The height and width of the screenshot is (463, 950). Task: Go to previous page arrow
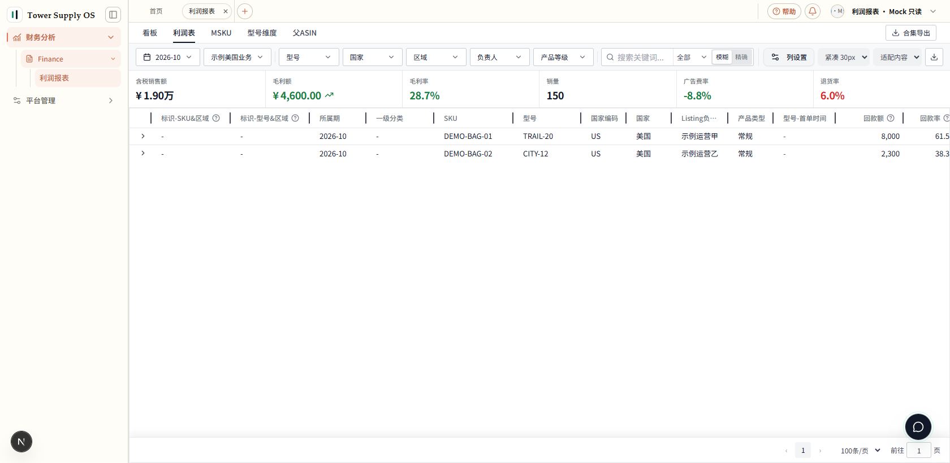(x=786, y=451)
